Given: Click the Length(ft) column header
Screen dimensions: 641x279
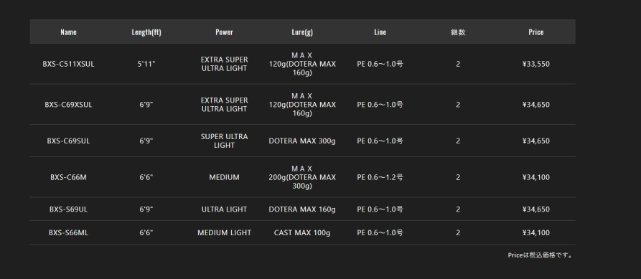Looking at the screenshot, I should click(x=146, y=32).
